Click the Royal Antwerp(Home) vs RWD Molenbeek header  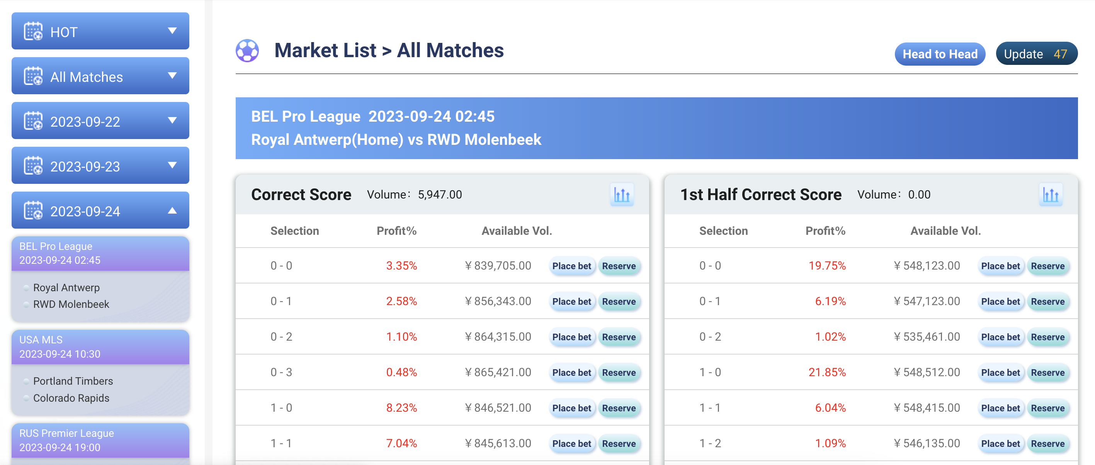click(x=396, y=139)
